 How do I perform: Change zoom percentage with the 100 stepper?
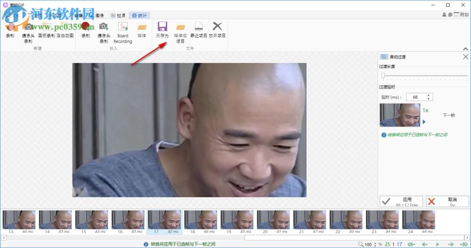point(375,244)
